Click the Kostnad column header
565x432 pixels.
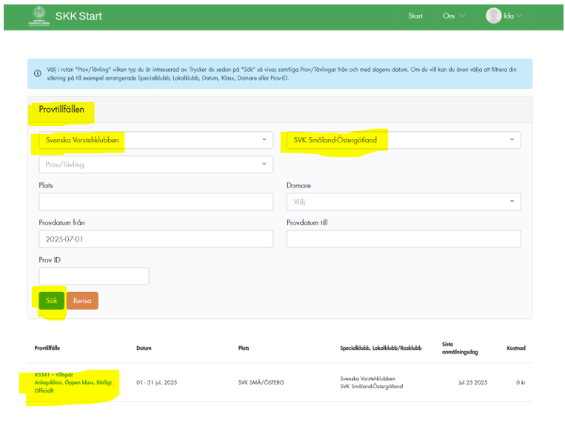click(516, 348)
